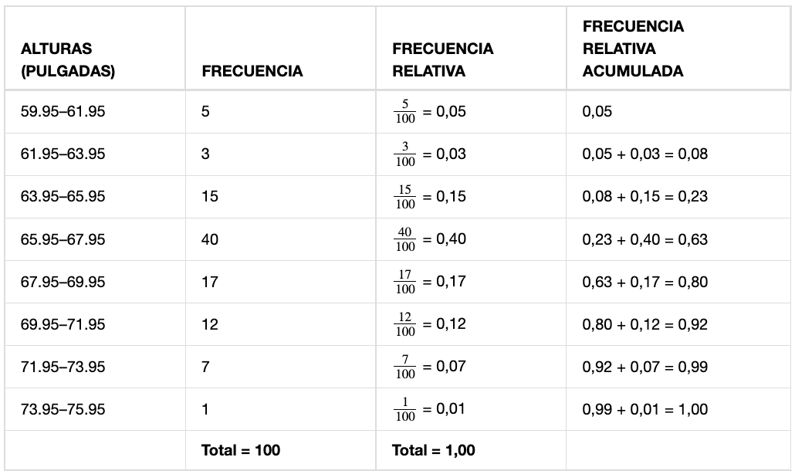Screen dimensions: 795x474
Task: Click the FRECUENCIA column header
Action: tap(252, 71)
